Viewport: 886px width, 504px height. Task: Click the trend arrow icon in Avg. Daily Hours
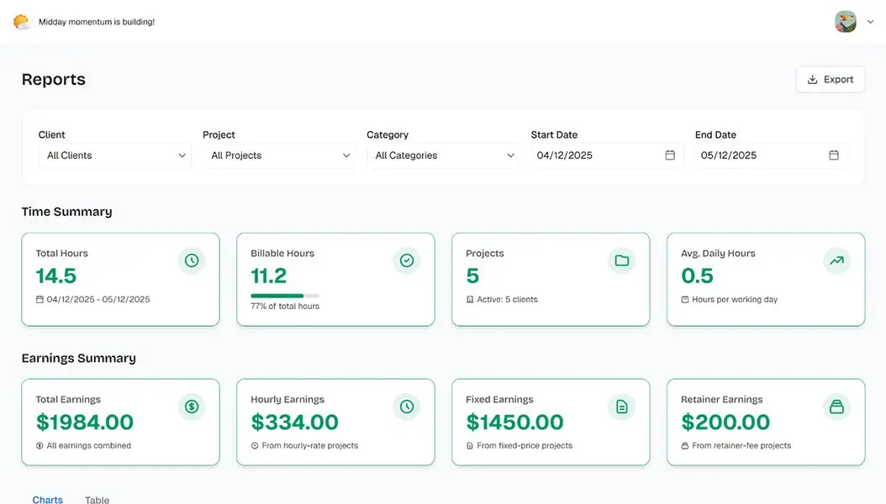point(836,260)
